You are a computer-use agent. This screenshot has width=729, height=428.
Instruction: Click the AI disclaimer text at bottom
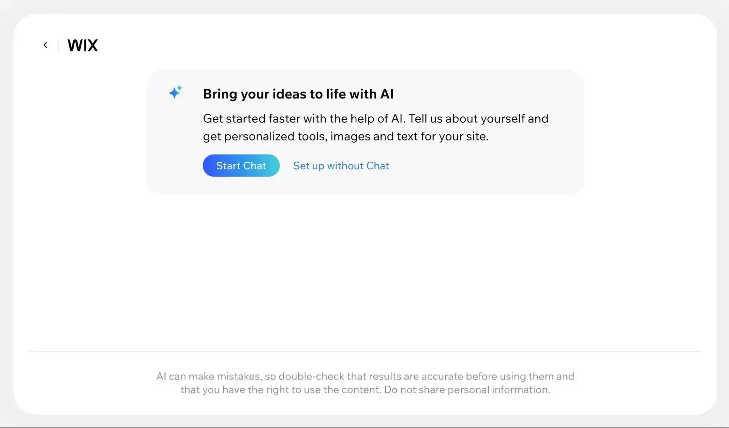tap(365, 382)
